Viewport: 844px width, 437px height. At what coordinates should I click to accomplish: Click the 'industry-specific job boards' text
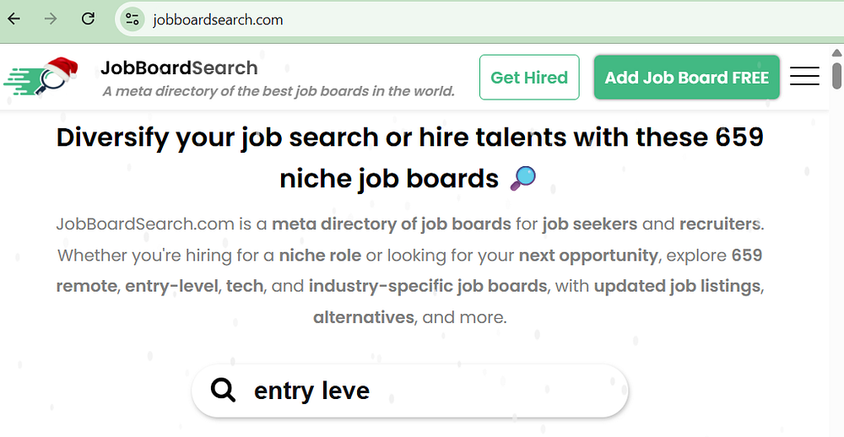(x=427, y=286)
